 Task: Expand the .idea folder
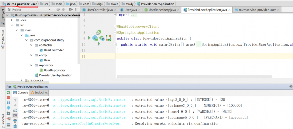12,20
